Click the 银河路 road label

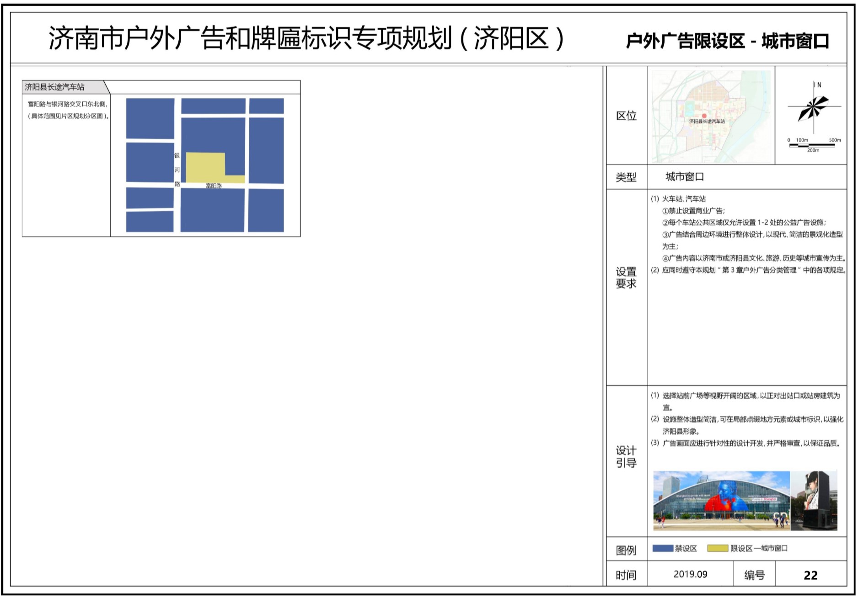(x=177, y=170)
